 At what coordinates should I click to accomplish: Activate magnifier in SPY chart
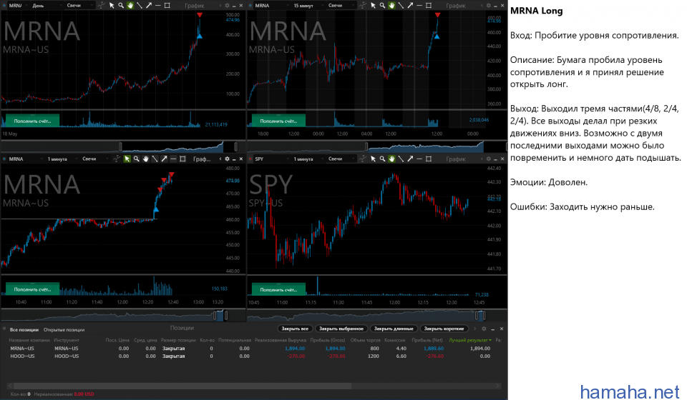(x=382, y=159)
